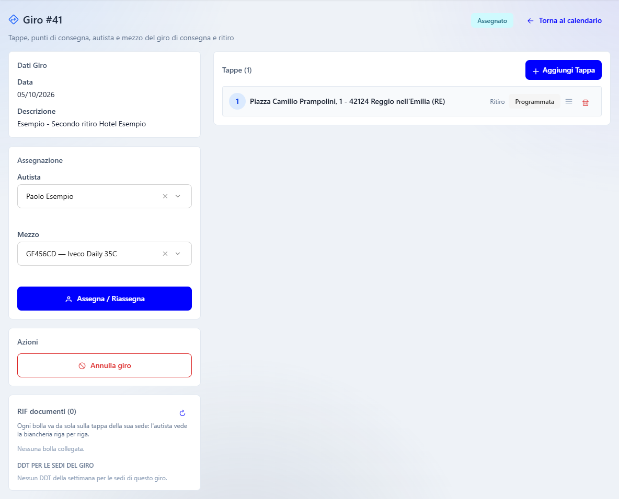619x499 pixels.
Task: Click the Azioni heading
Action: pyautogui.click(x=28, y=342)
